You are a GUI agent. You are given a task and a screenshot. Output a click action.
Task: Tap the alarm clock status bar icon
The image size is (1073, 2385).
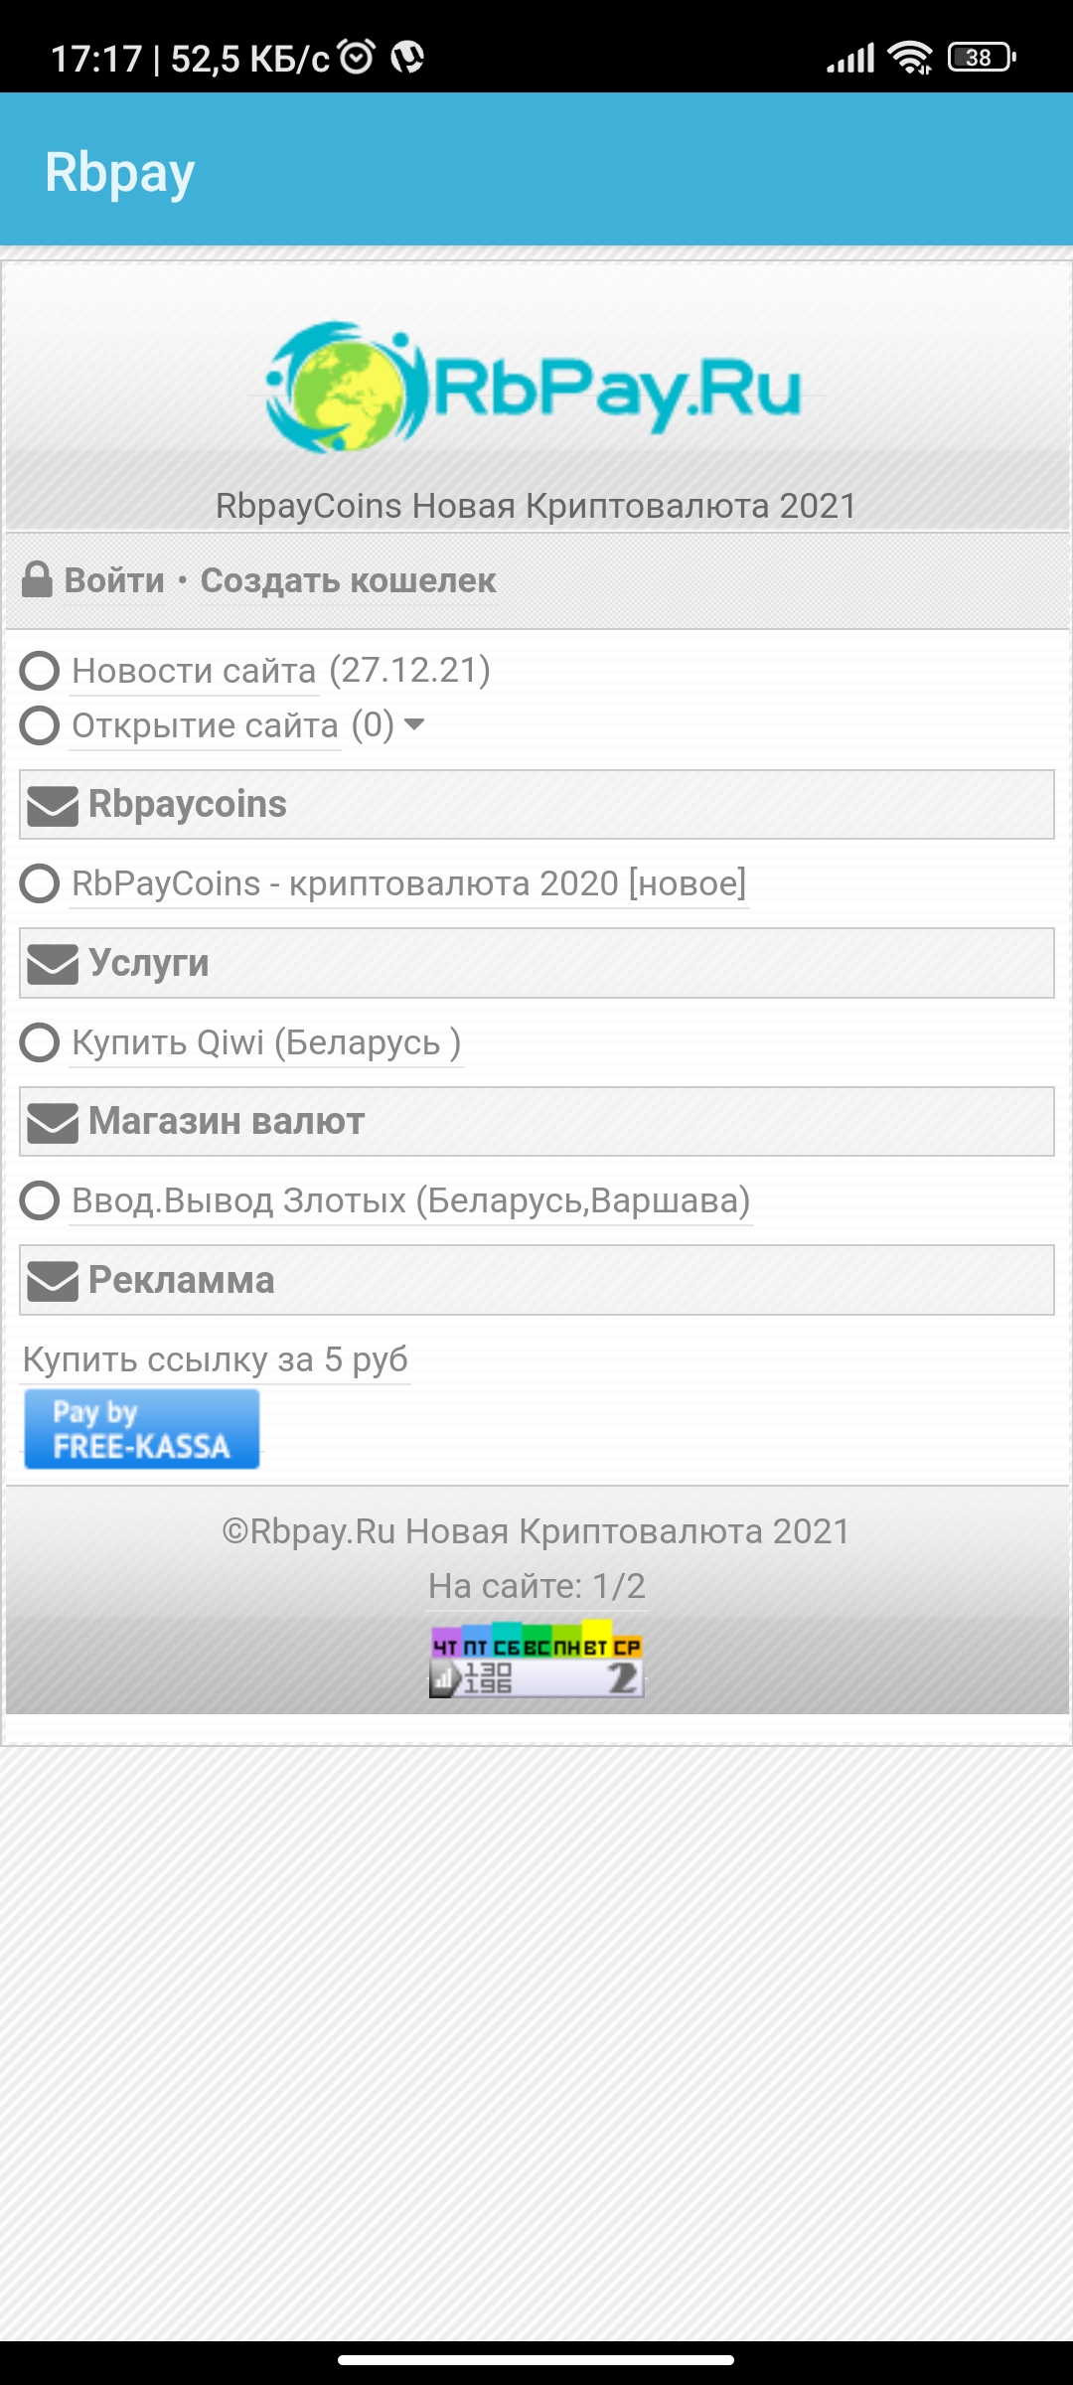point(357,57)
